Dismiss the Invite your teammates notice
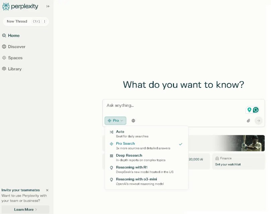The width and height of the screenshot is (271, 214). 47,190
